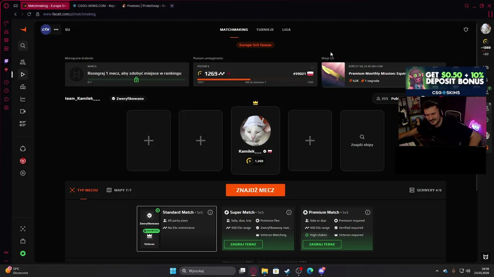Click the browser address bar URL
The image size is (494, 277).
pos(69,14)
